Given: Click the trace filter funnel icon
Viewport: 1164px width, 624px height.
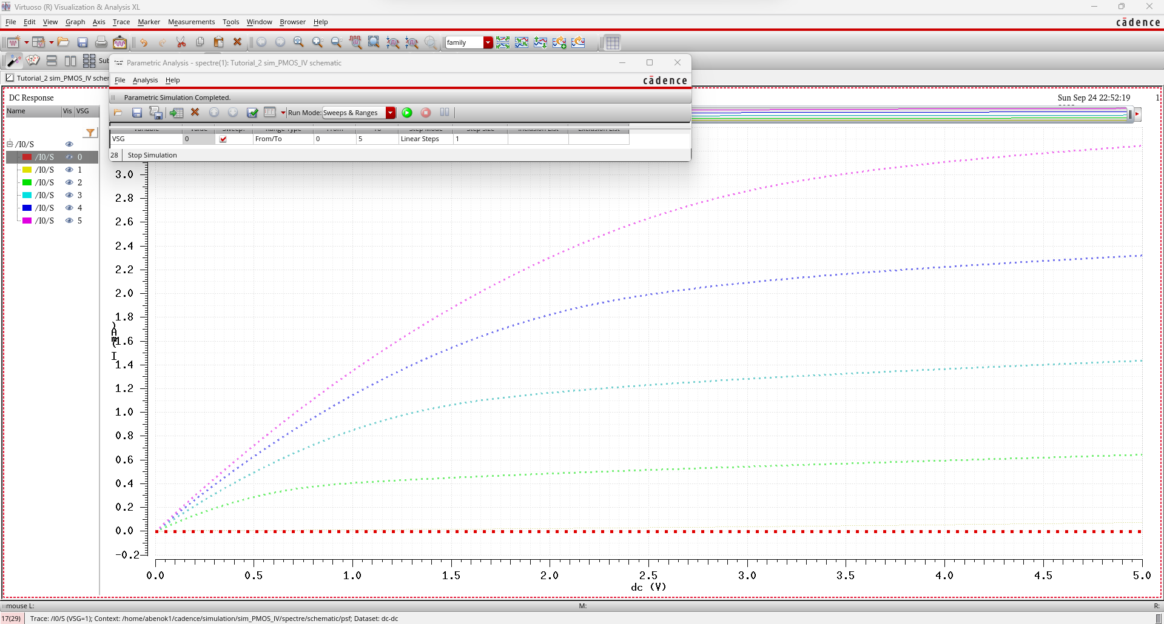Looking at the screenshot, I should [90, 133].
